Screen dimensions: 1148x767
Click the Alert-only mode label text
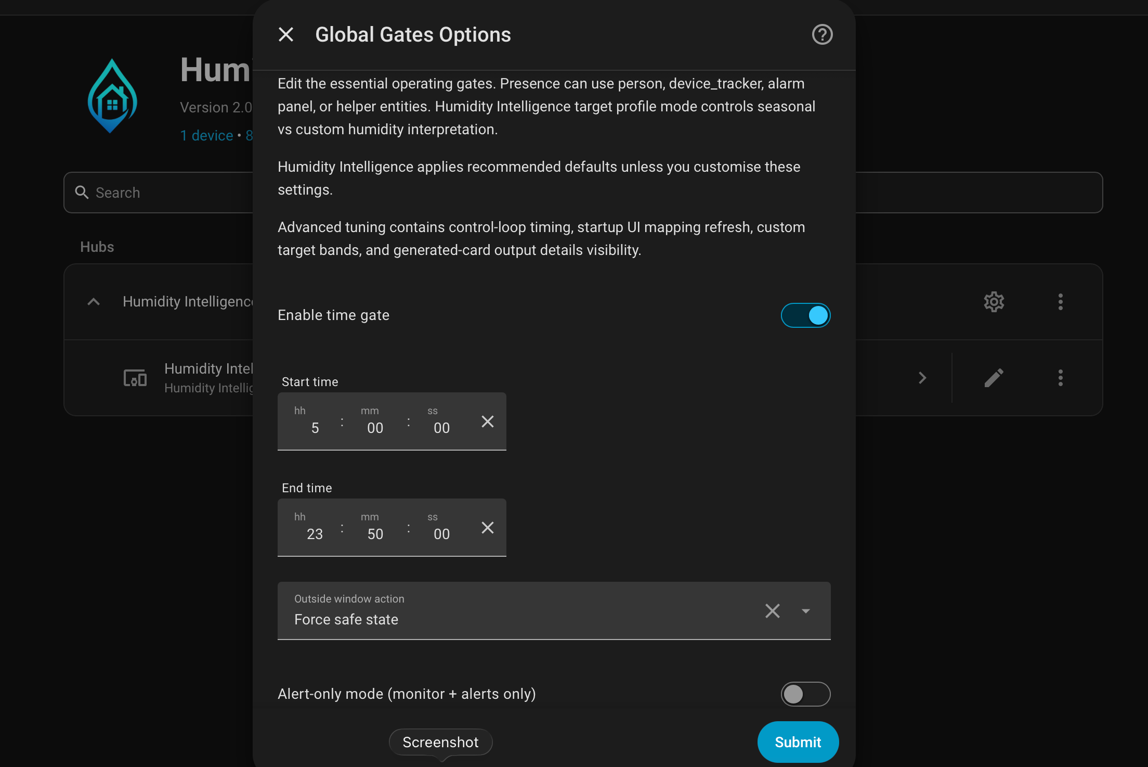coord(407,694)
